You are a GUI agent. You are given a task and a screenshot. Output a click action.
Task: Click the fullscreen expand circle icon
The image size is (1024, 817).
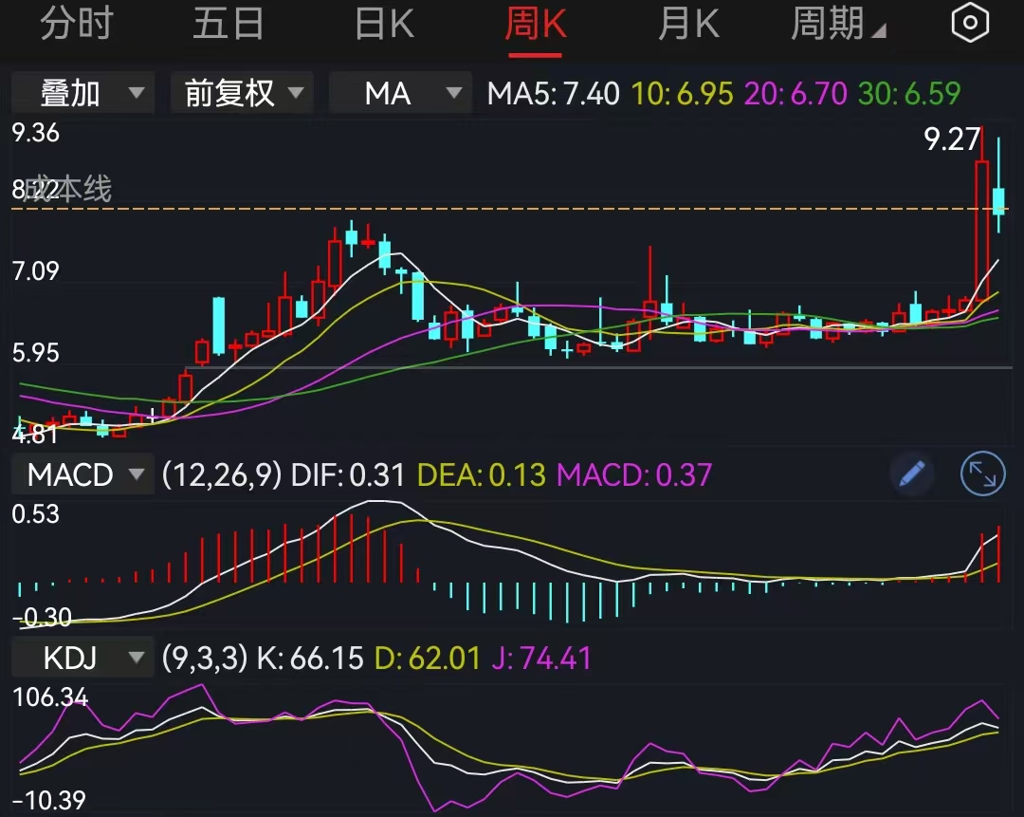[981, 474]
